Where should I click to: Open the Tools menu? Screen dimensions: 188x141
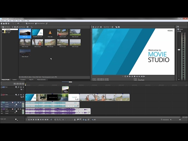[18, 21]
